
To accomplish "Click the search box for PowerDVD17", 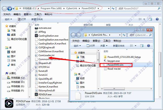I will click(139, 8).
